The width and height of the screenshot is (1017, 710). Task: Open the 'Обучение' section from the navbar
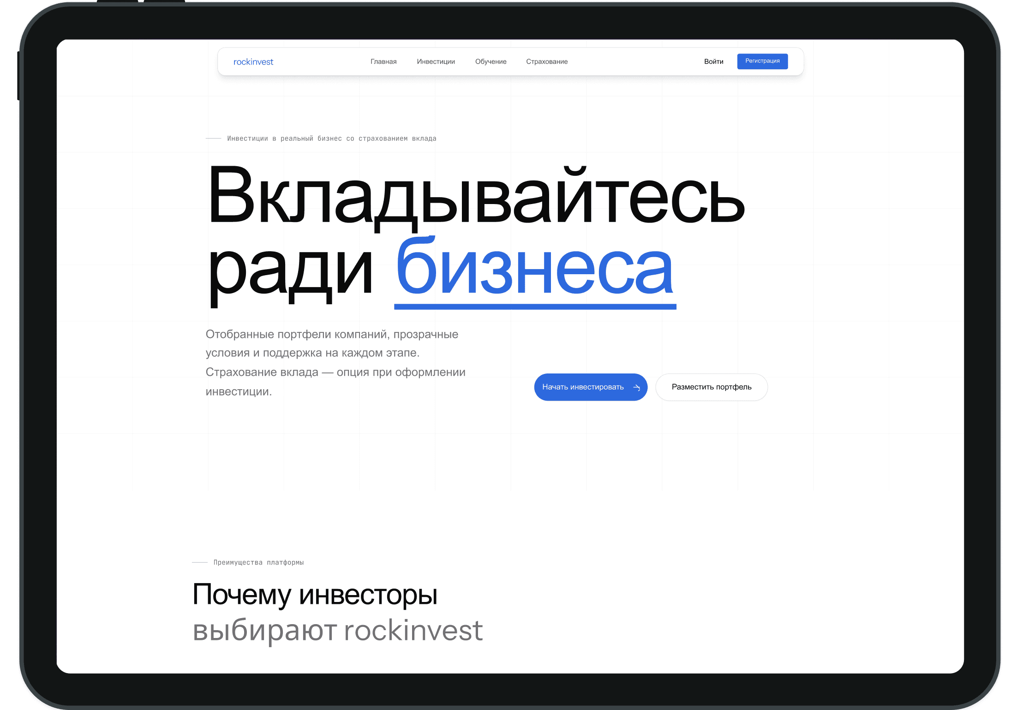pos(490,61)
